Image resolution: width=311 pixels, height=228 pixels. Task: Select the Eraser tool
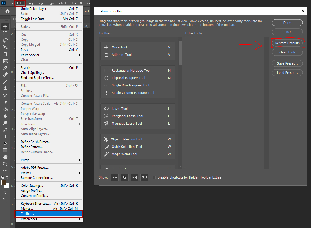[5, 102]
